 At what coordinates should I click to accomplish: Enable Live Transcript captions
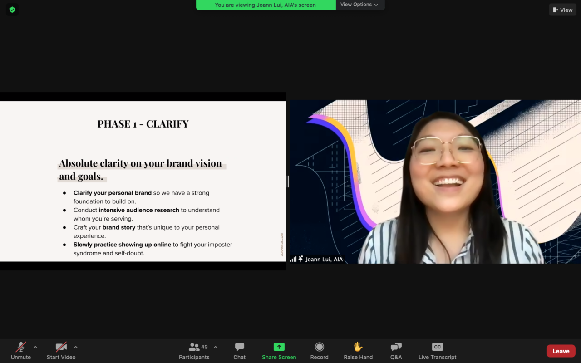tap(437, 351)
